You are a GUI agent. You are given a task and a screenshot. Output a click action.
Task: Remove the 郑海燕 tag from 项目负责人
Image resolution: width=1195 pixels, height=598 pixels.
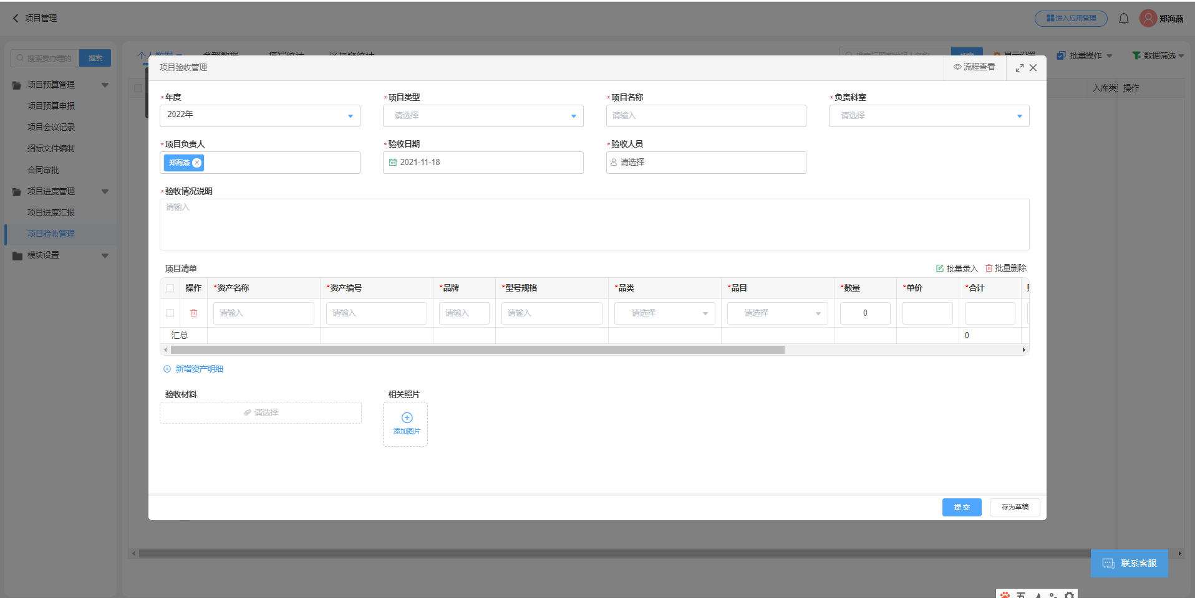(197, 163)
